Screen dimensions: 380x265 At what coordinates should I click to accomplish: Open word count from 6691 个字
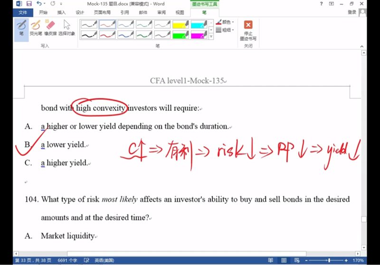67,260
